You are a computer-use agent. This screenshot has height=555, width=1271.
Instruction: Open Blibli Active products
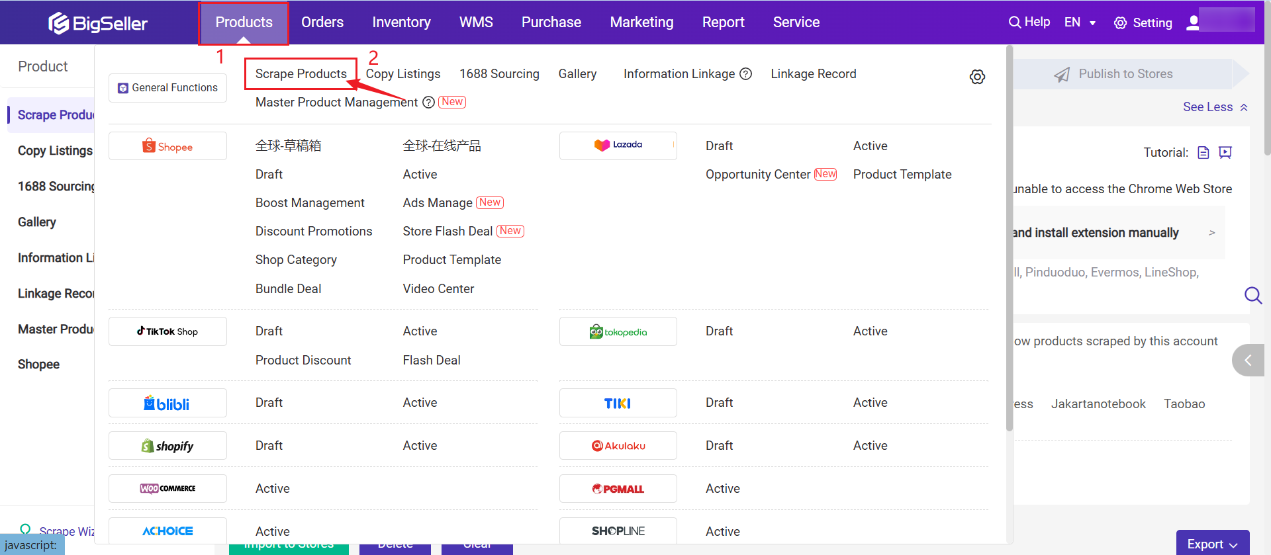(420, 403)
